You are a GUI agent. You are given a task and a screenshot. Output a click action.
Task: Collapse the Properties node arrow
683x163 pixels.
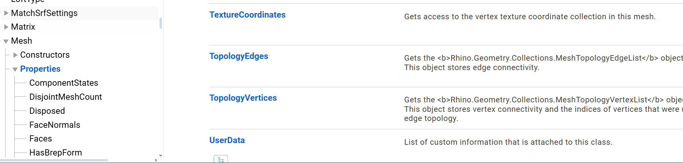pos(15,69)
